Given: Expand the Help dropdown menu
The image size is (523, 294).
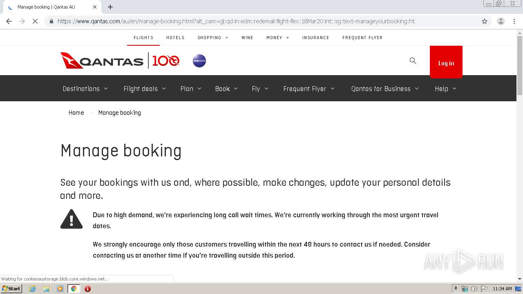Looking at the screenshot, I should 445,89.
